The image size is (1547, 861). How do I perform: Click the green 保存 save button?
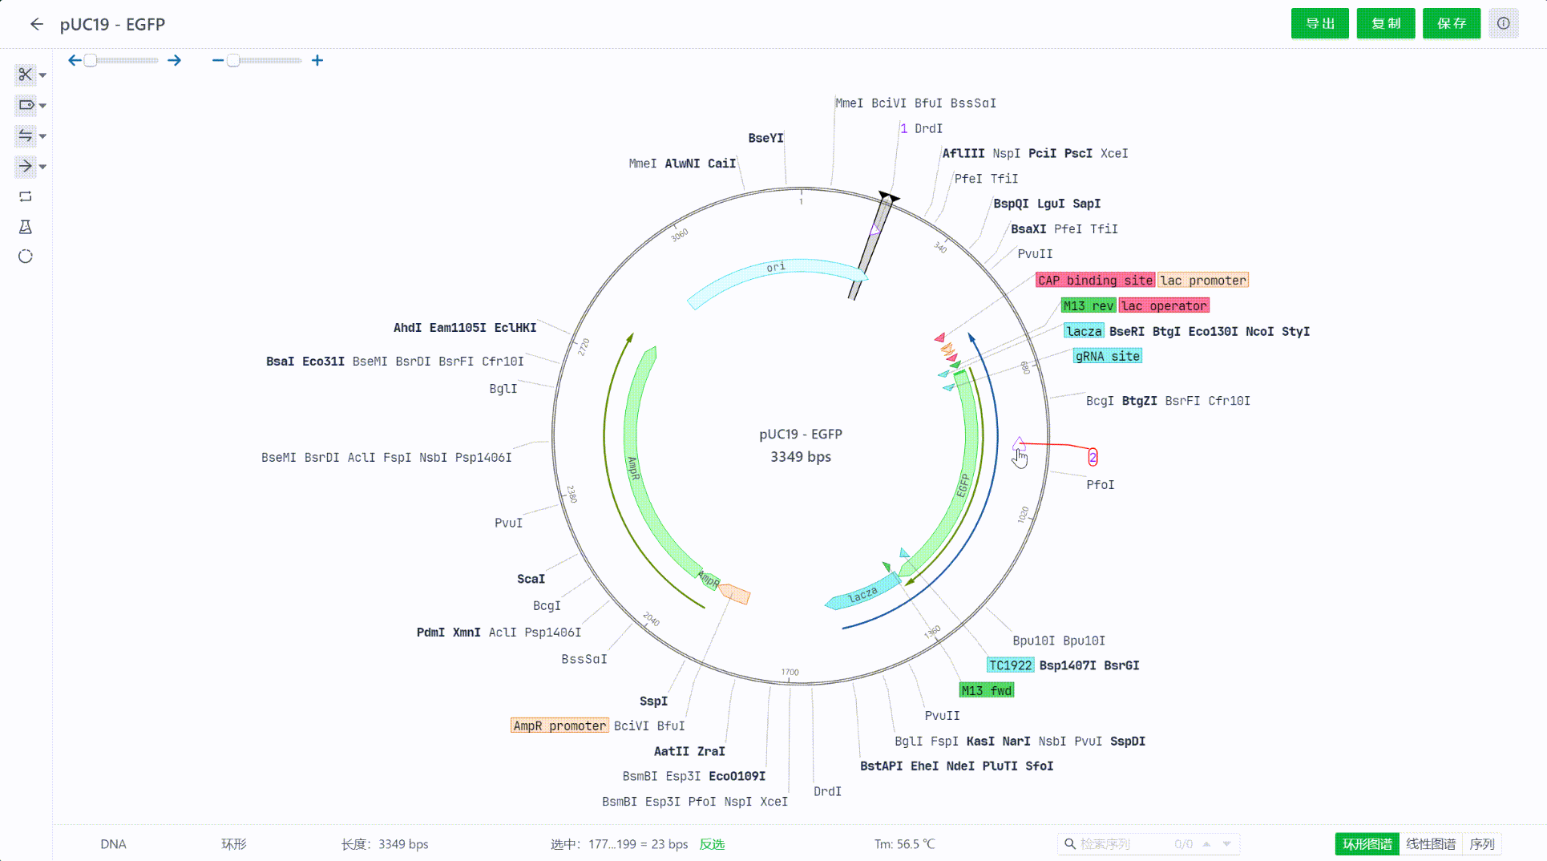click(x=1451, y=23)
